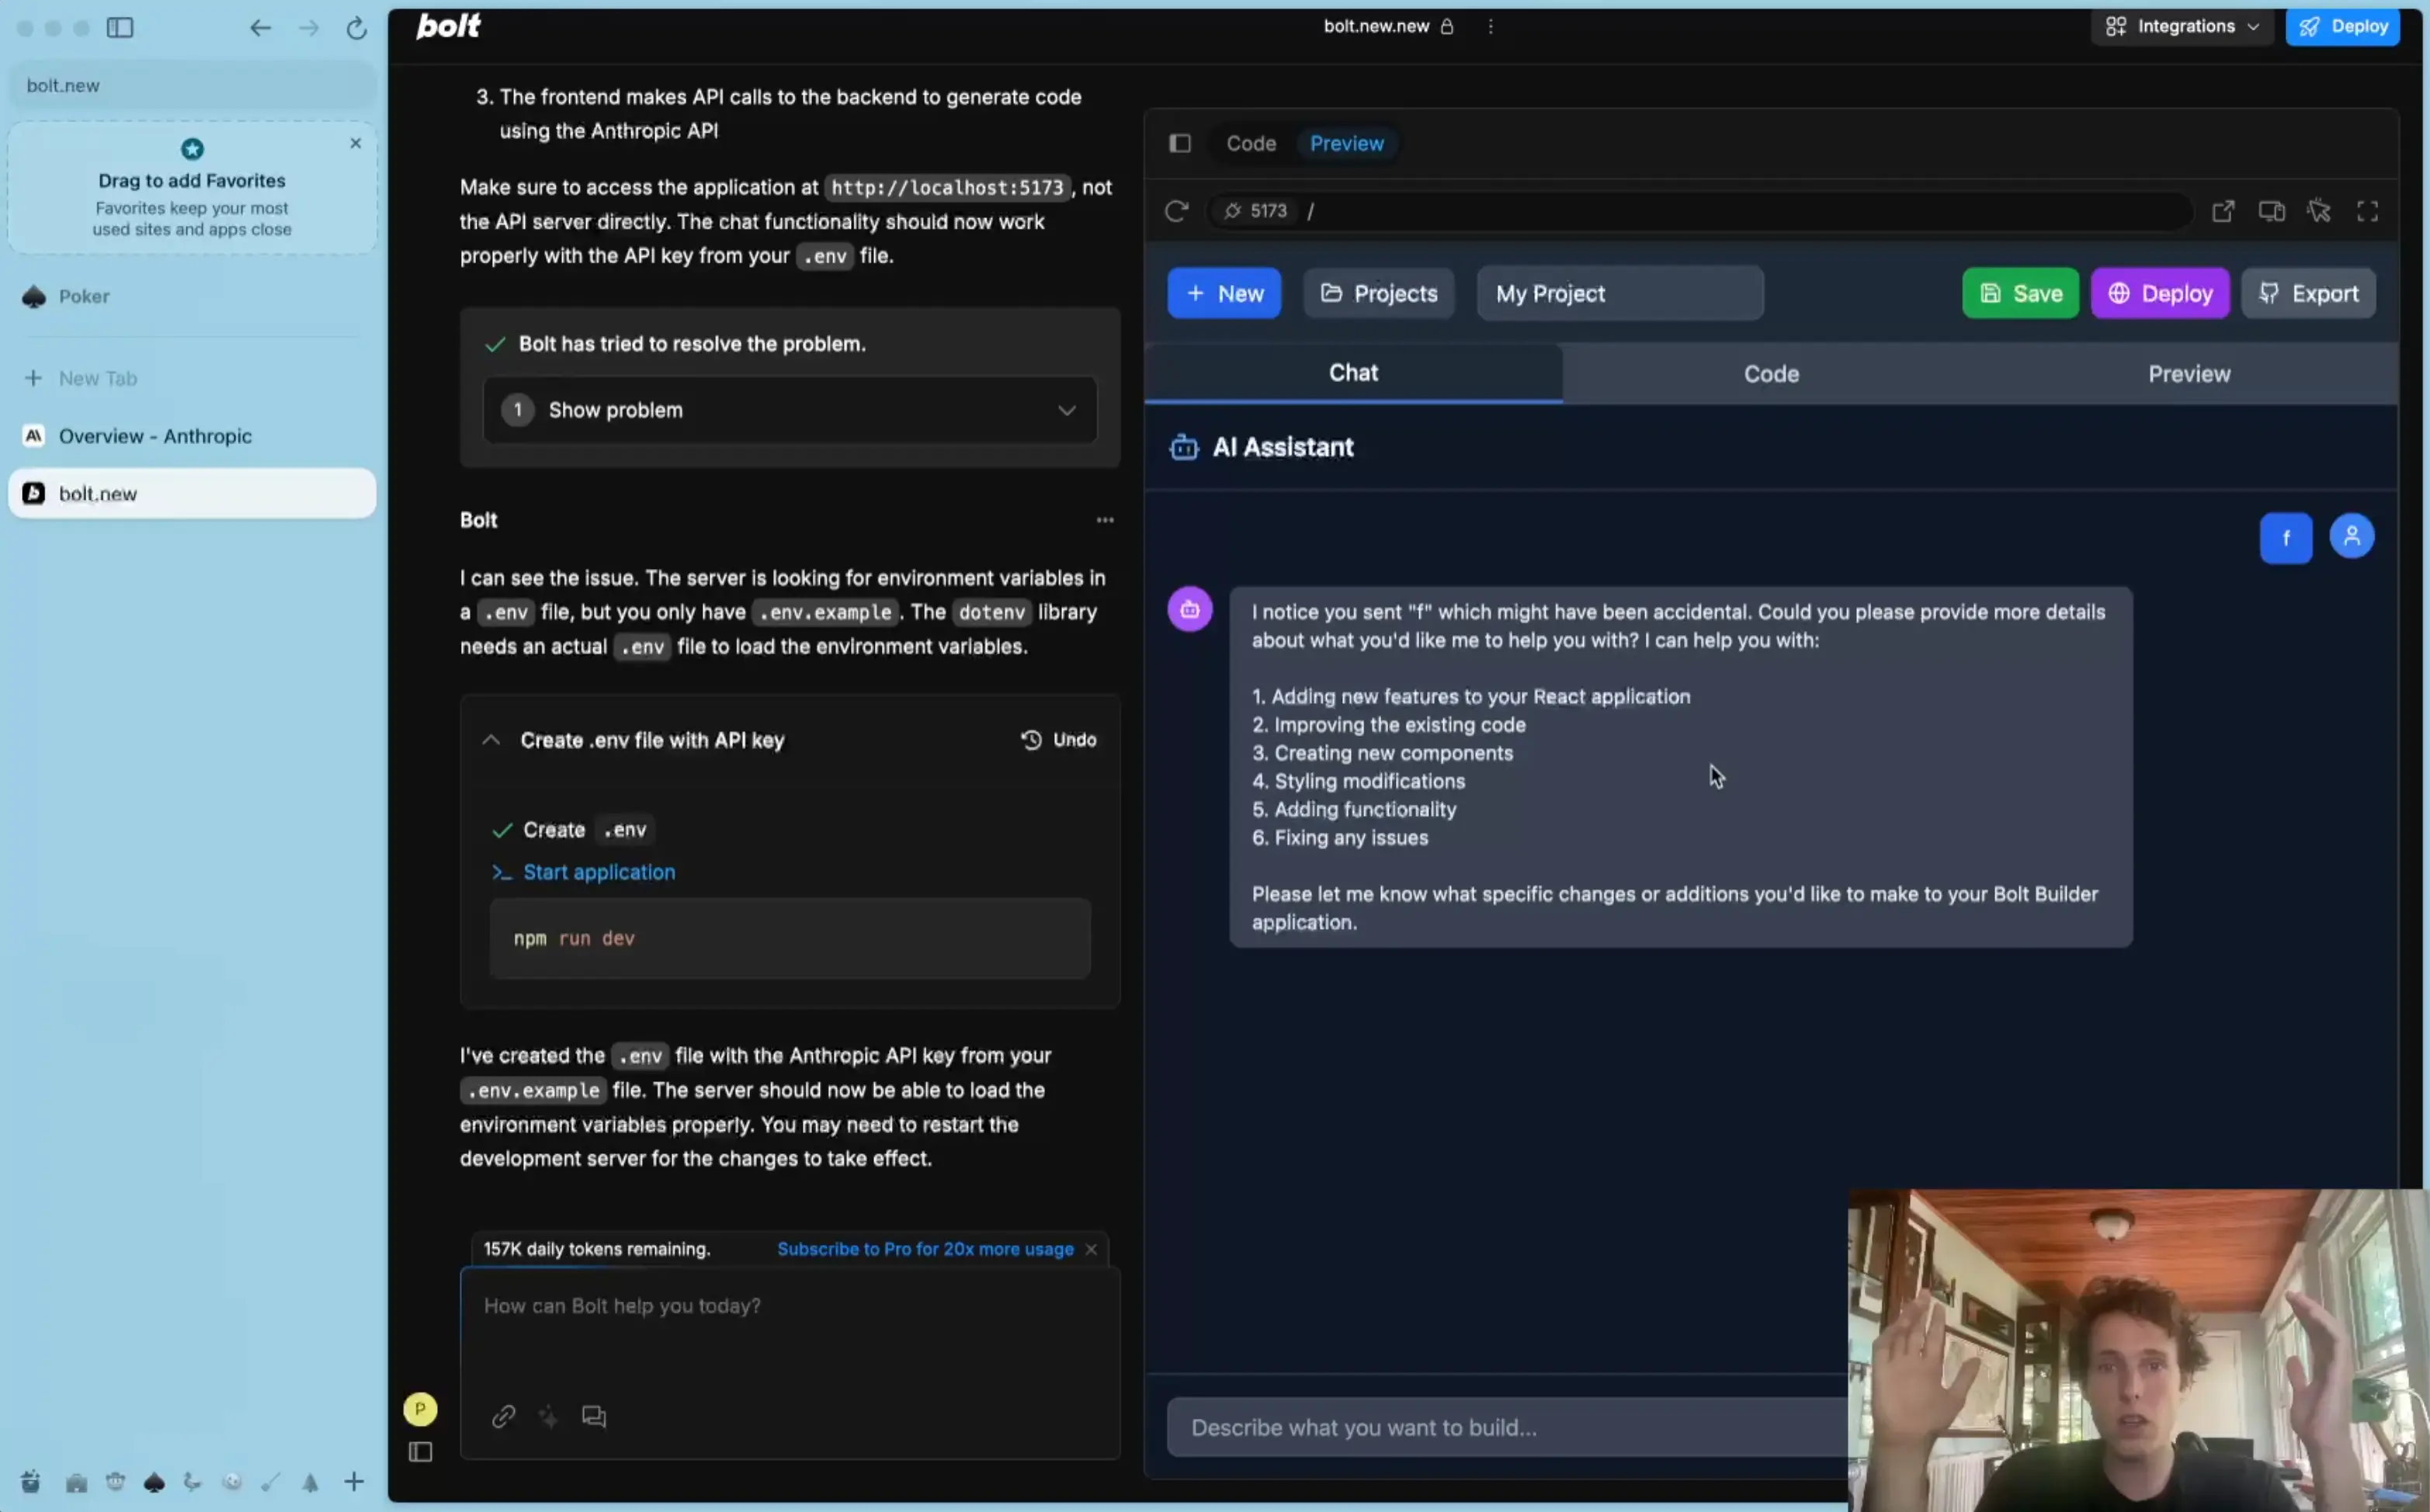The height and width of the screenshot is (1512, 2430).
Task: Go back with the browser back arrow
Action: tap(260, 28)
